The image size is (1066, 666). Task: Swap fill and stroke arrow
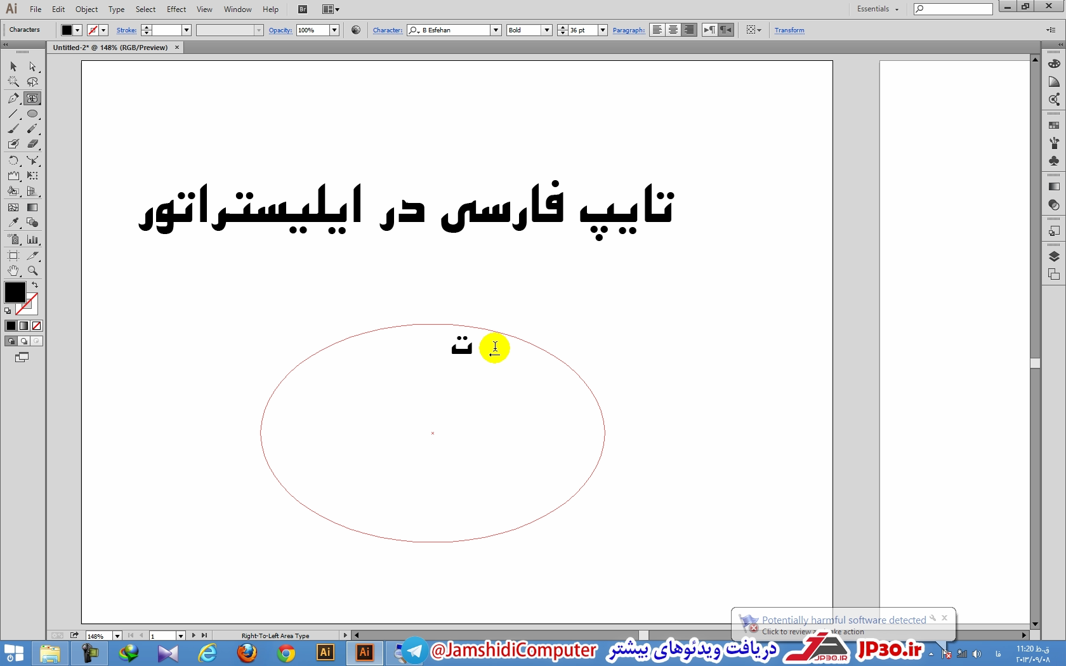click(x=35, y=285)
